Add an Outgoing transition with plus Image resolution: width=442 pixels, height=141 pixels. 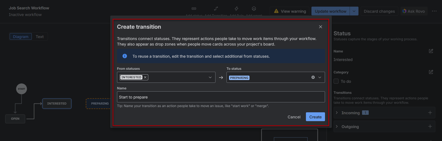430,126
